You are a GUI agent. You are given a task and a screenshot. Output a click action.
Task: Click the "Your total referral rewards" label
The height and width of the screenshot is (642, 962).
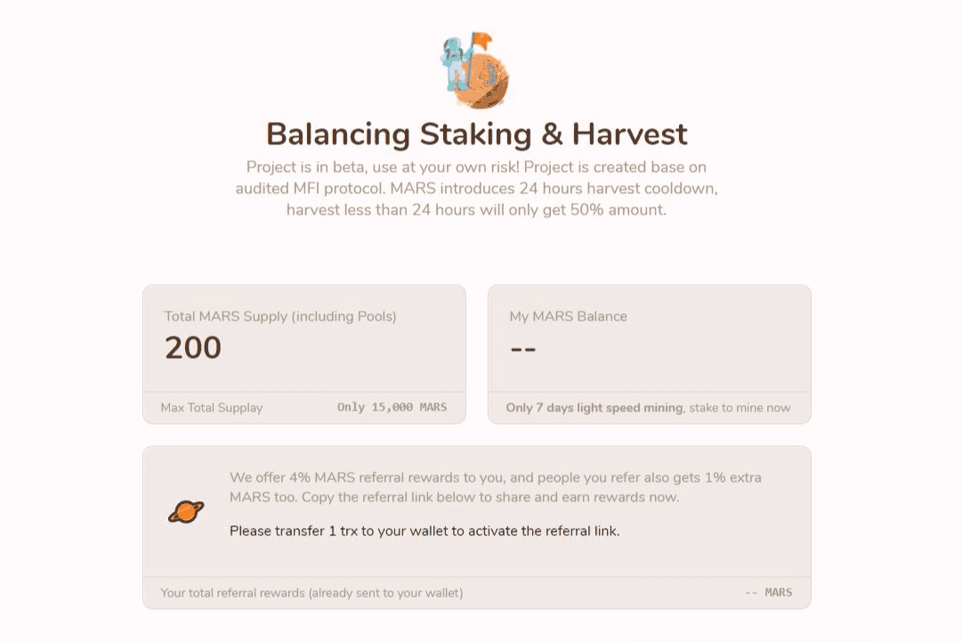pyautogui.click(x=232, y=593)
